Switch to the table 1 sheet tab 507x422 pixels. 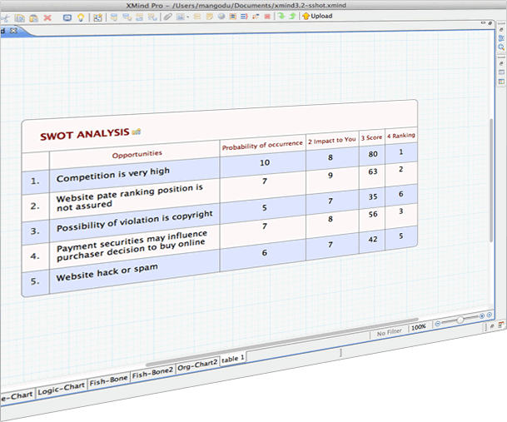click(x=232, y=359)
